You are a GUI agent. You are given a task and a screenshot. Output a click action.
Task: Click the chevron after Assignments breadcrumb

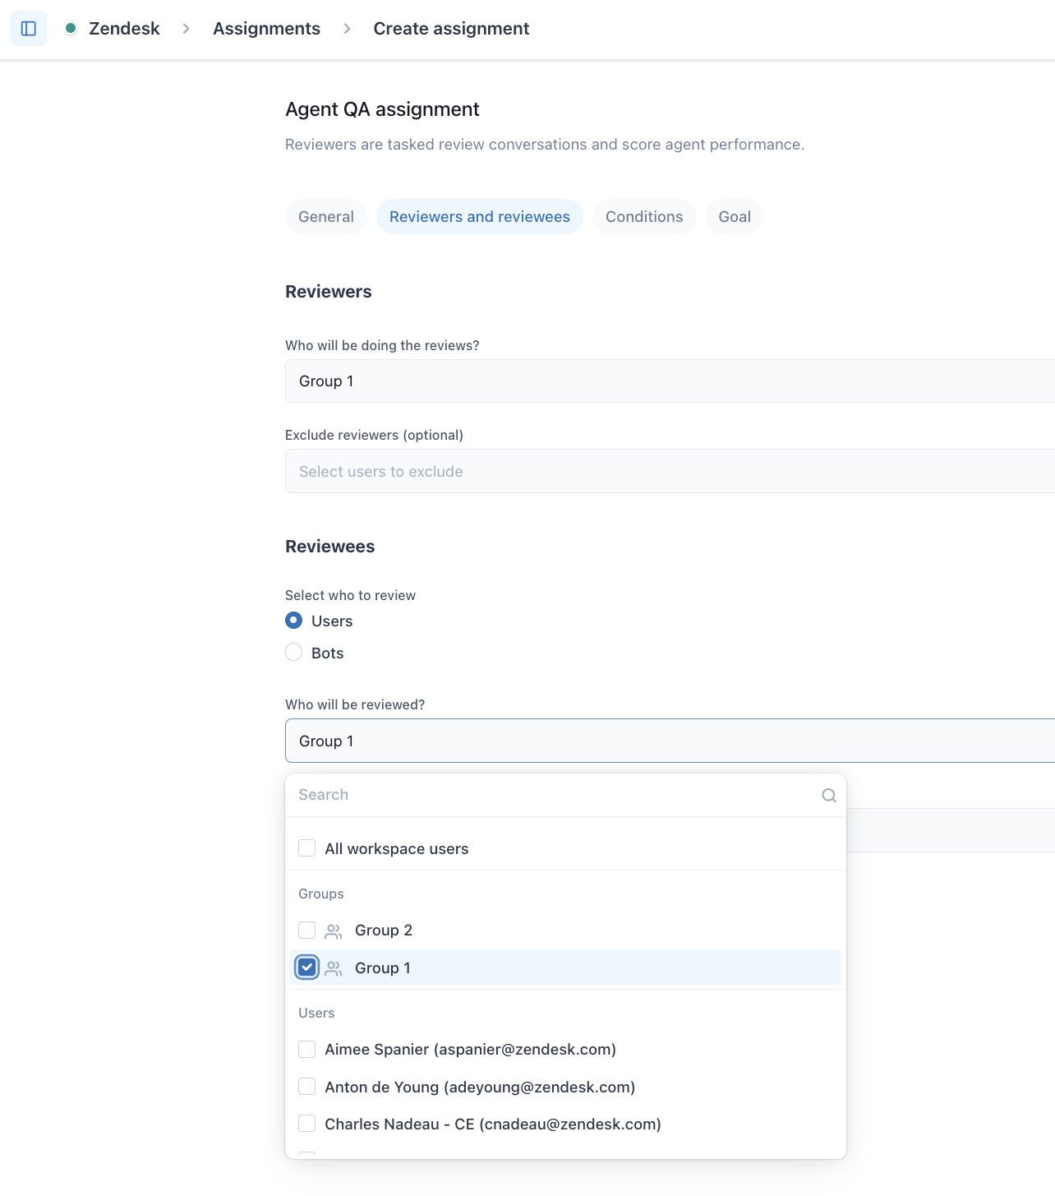tap(347, 29)
